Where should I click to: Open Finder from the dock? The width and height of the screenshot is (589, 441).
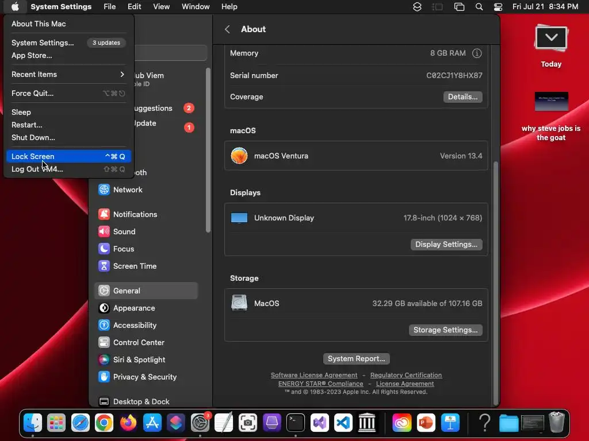33,423
